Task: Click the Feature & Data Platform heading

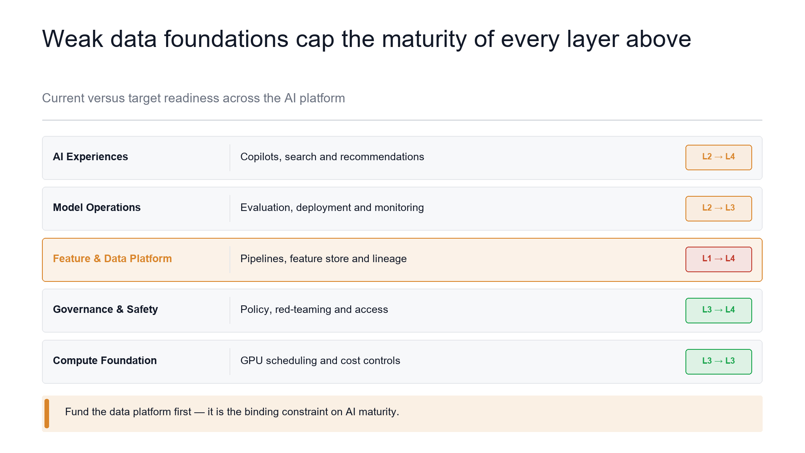Action: 112,259
